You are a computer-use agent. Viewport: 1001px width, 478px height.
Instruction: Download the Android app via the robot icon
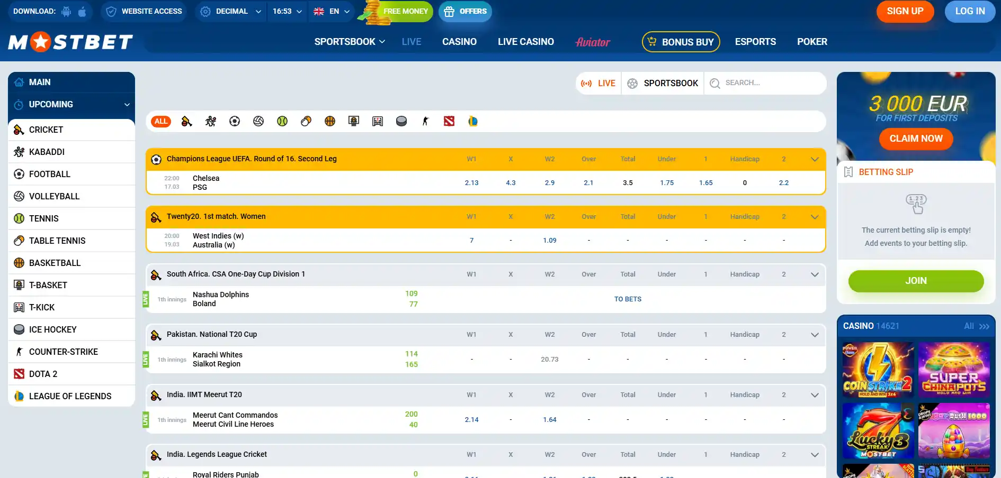coord(66,11)
